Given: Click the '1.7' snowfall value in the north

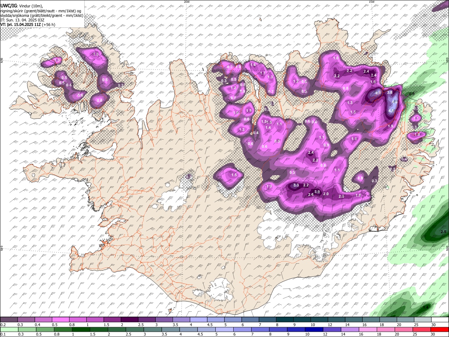Looking at the screenshot, I should click(263, 73).
